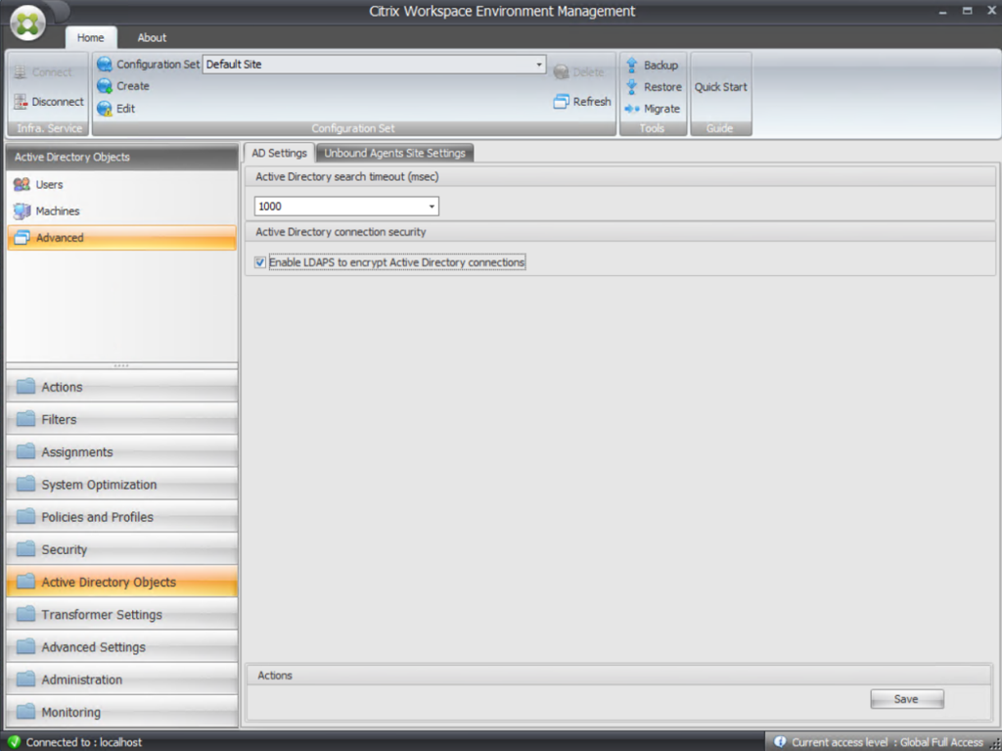The image size is (1002, 751).
Task: Click the Save button
Action: (906, 699)
